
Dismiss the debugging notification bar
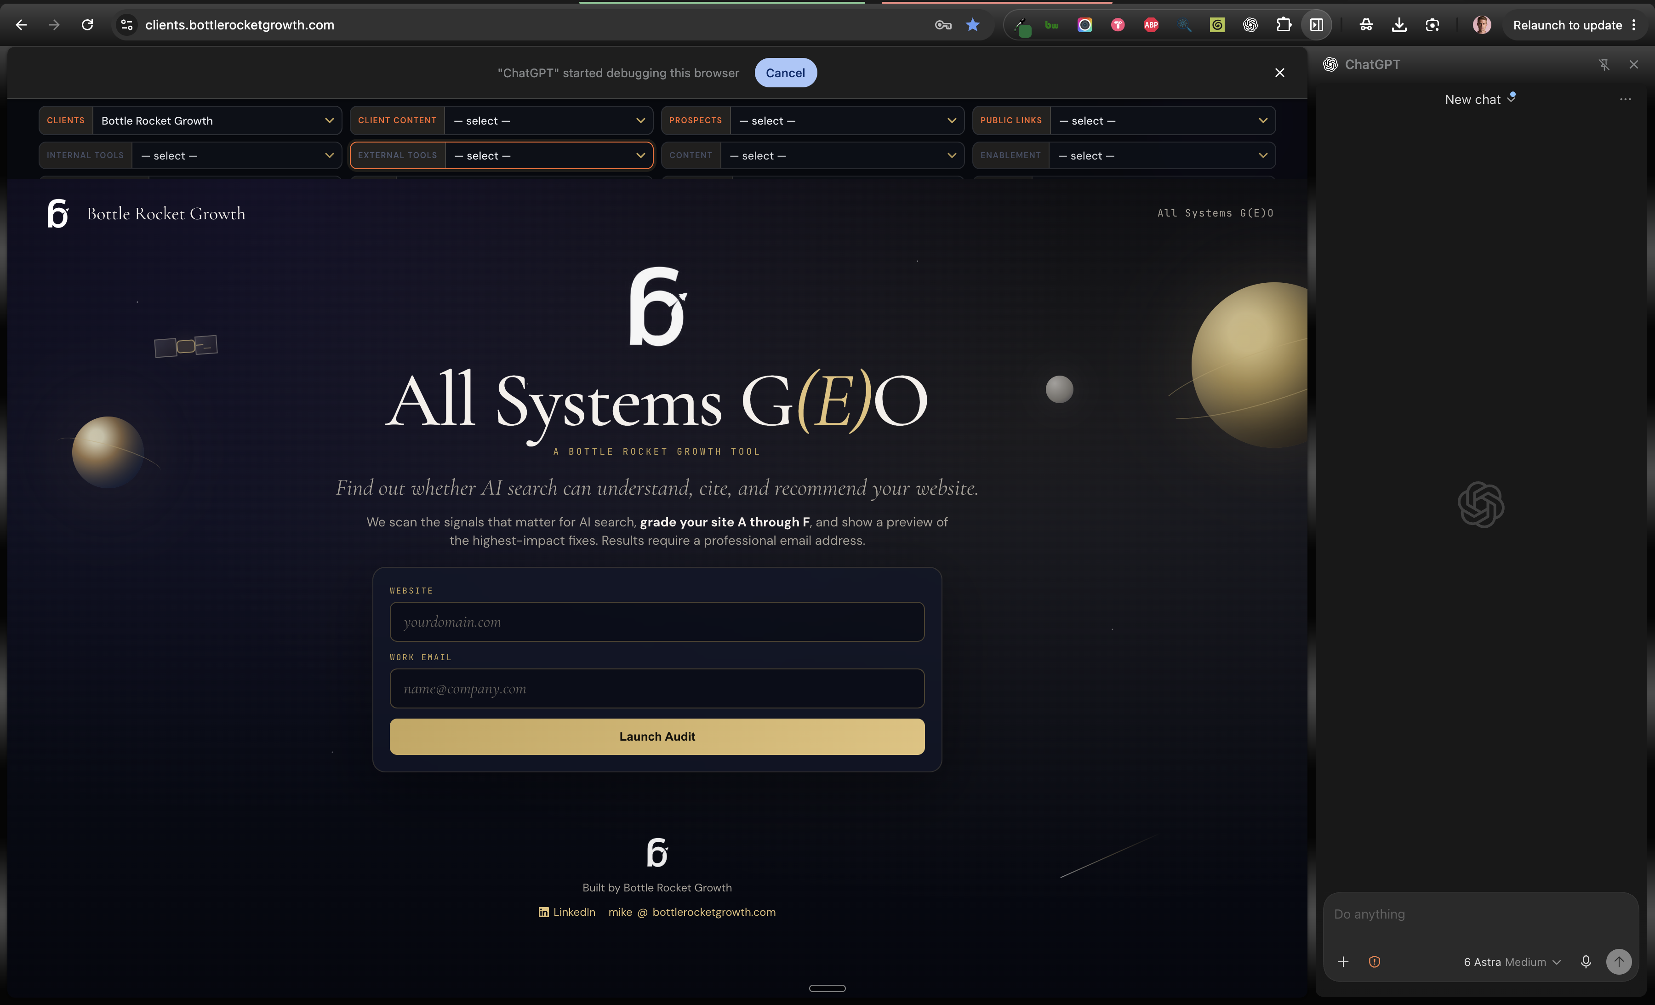[x=1279, y=73]
